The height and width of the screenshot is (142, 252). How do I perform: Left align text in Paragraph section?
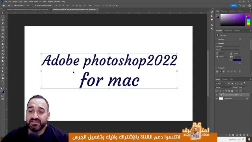[217, 71]
